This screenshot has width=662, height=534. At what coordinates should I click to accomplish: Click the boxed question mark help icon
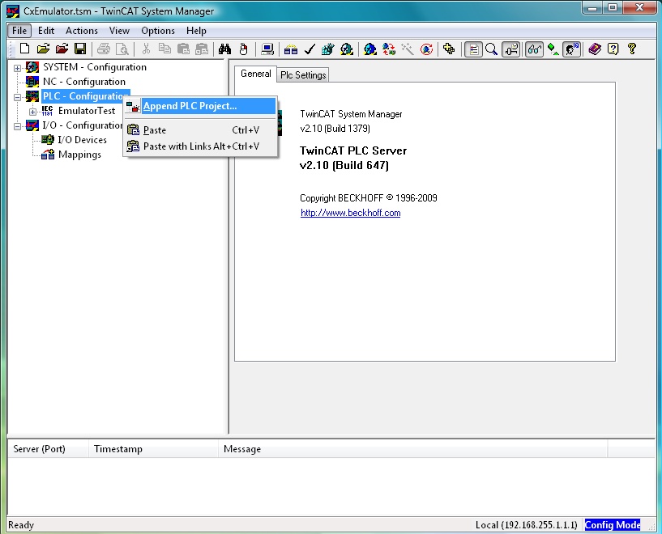pos(613,49)
